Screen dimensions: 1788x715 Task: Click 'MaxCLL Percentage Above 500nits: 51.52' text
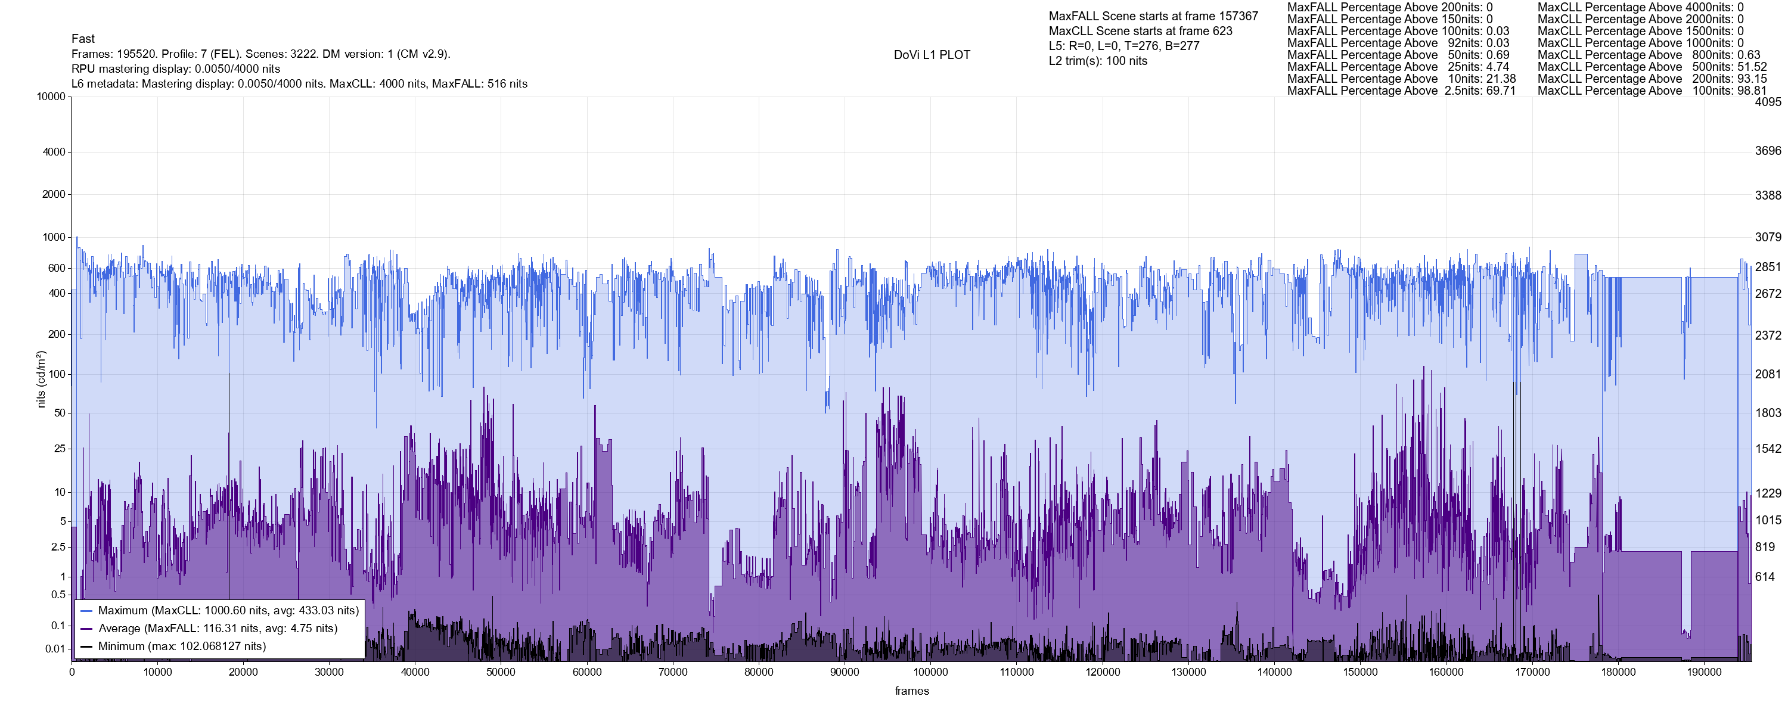[x=1652, y=67]
